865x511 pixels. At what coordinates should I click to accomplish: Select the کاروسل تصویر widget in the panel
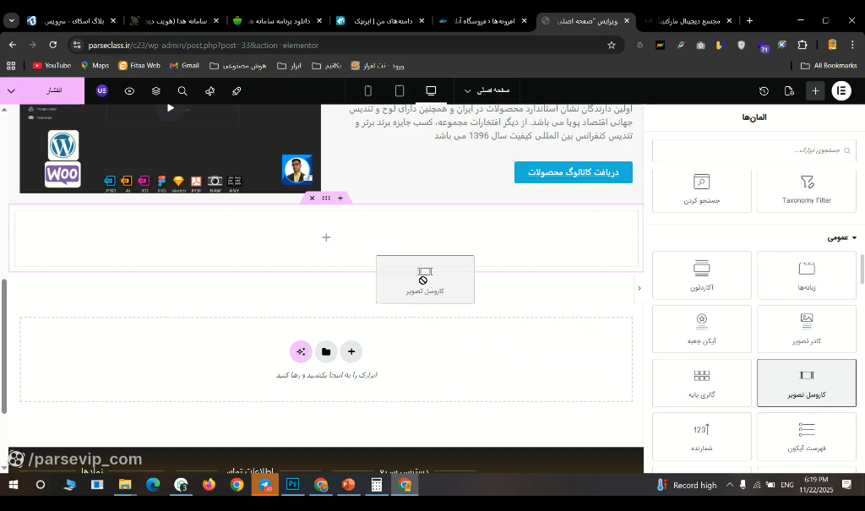click(807, 383)
